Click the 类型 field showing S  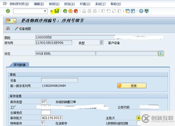click(x=101, y=43)
